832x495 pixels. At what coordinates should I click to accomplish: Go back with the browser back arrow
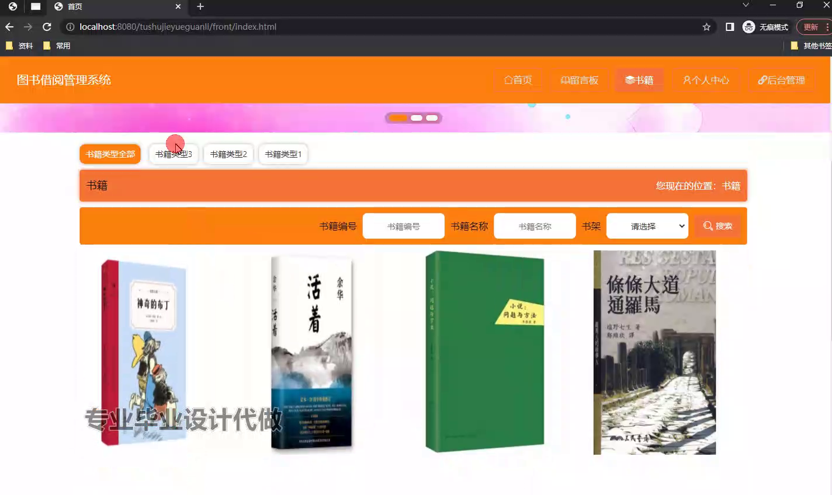click(x=9, y=27)
